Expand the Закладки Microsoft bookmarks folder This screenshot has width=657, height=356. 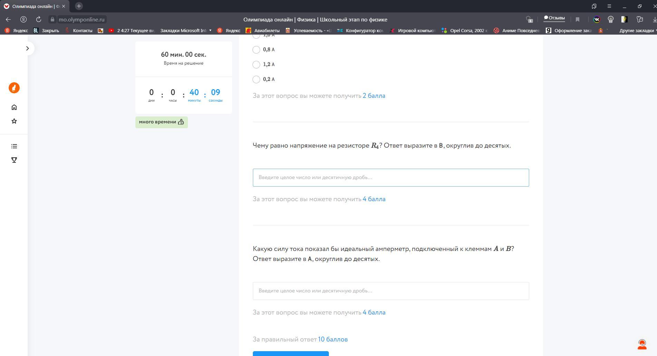pyautogui.click(x=186, y=30)
